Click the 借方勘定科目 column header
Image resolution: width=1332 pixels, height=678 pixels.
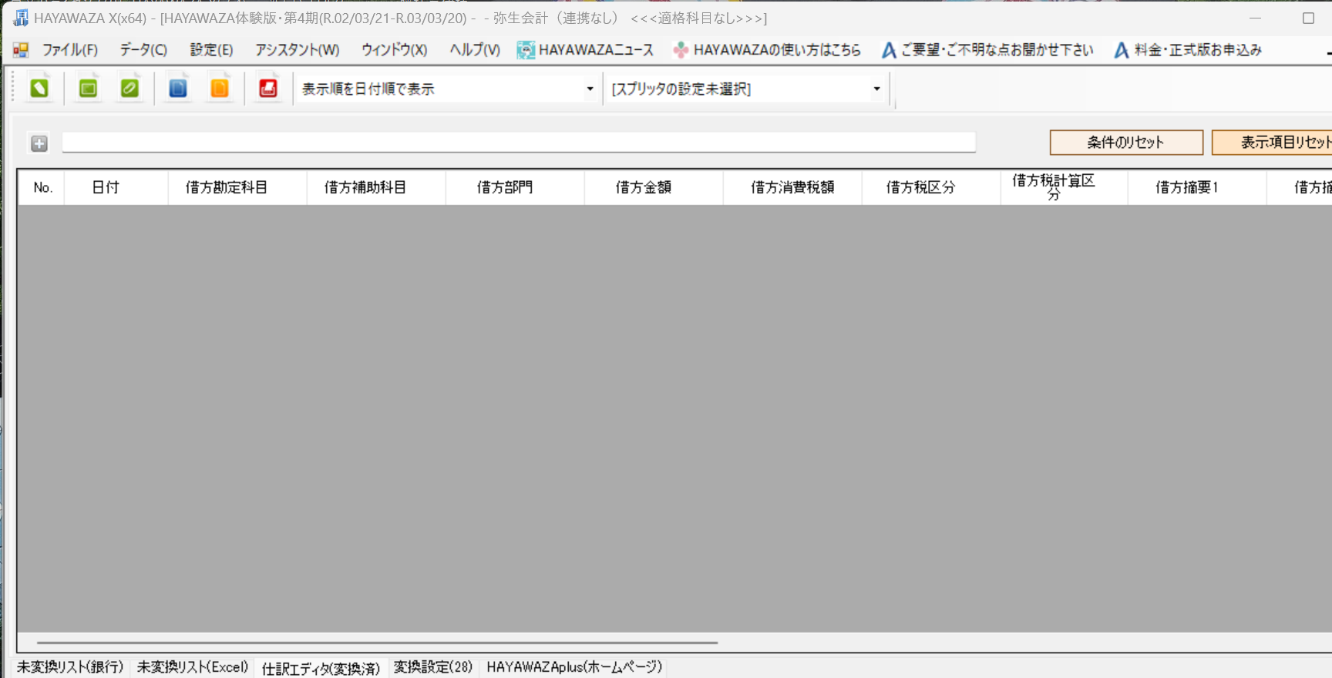point(237,187)
